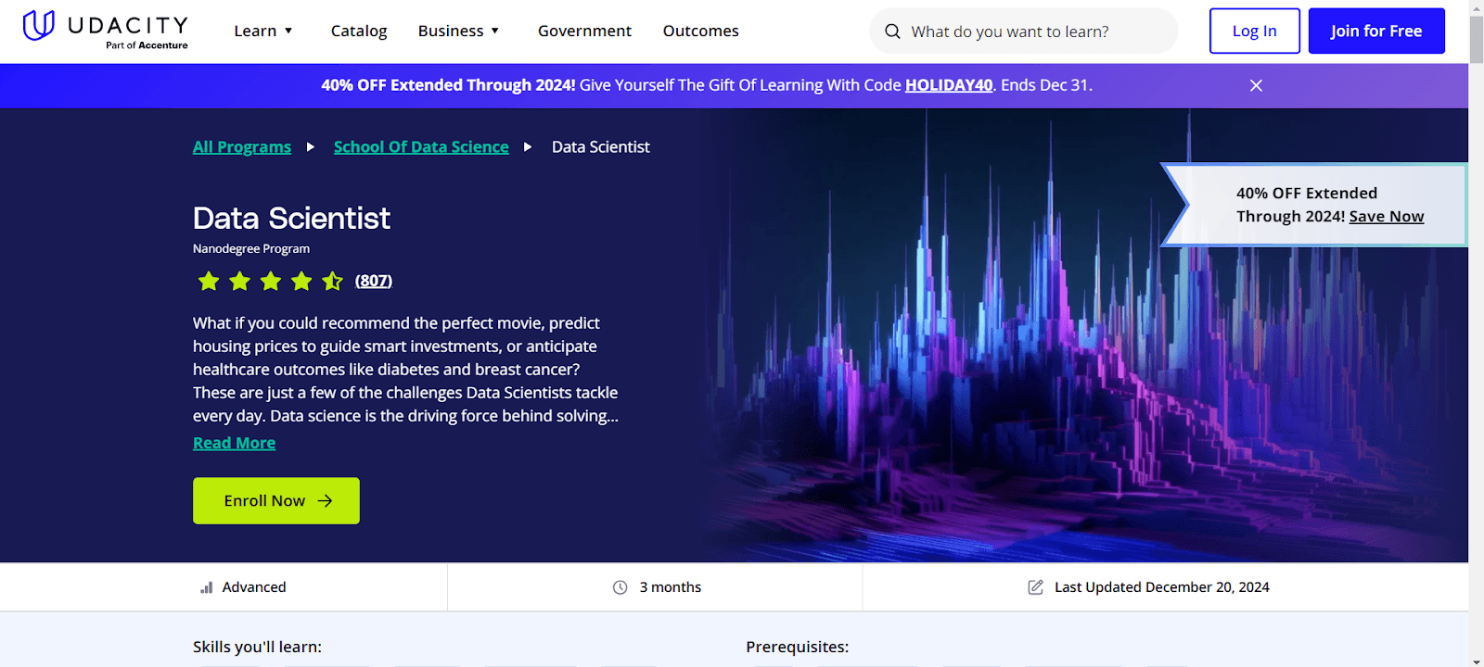Click the search magnifier icon

pyautogui.click(x=892, y=31)
